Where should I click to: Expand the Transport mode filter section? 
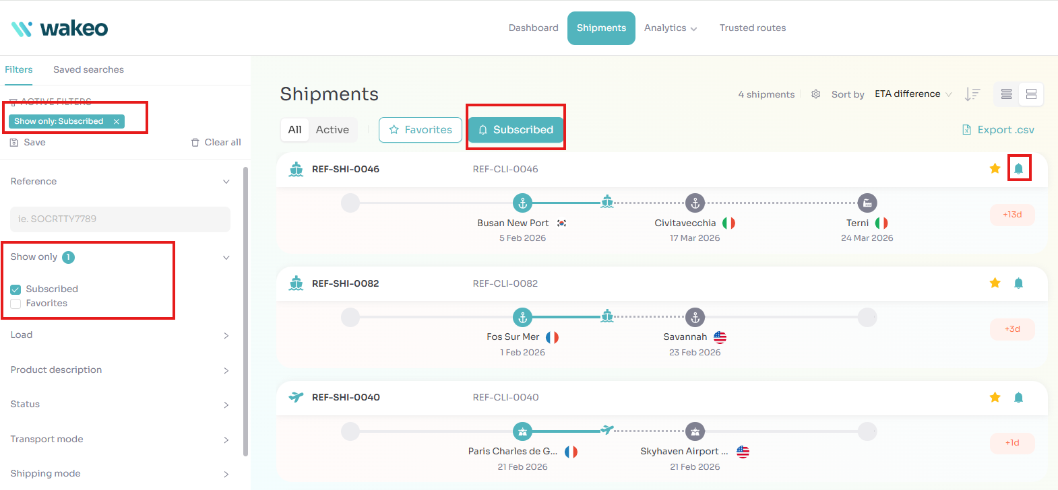click(x=120, y=440)
